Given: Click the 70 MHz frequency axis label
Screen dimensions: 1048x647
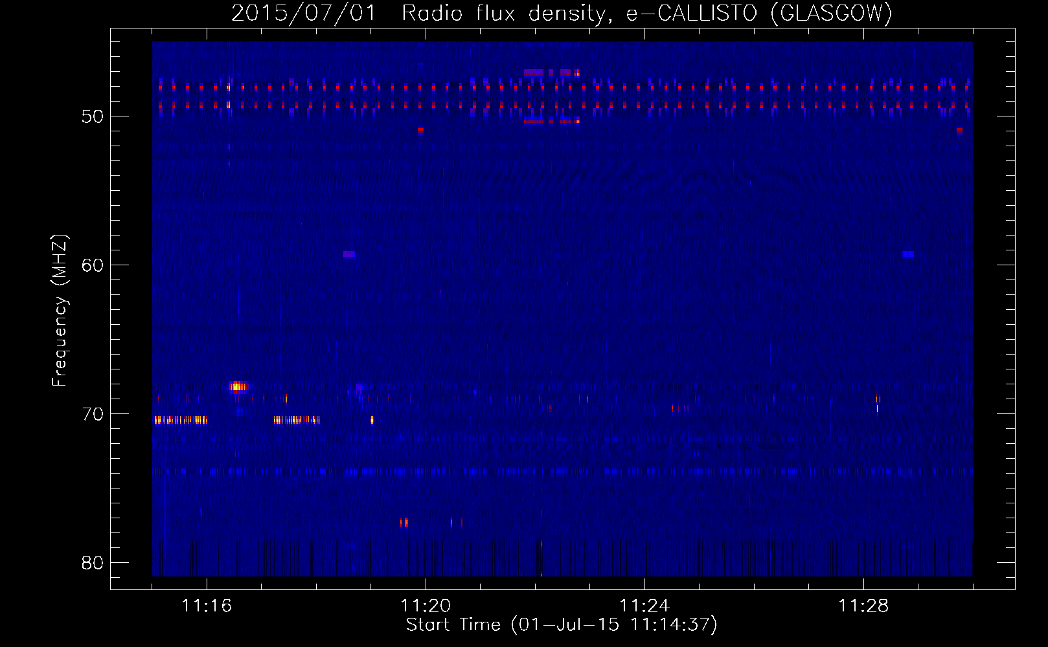Looking at the screenshot, I should coord(93,414).
